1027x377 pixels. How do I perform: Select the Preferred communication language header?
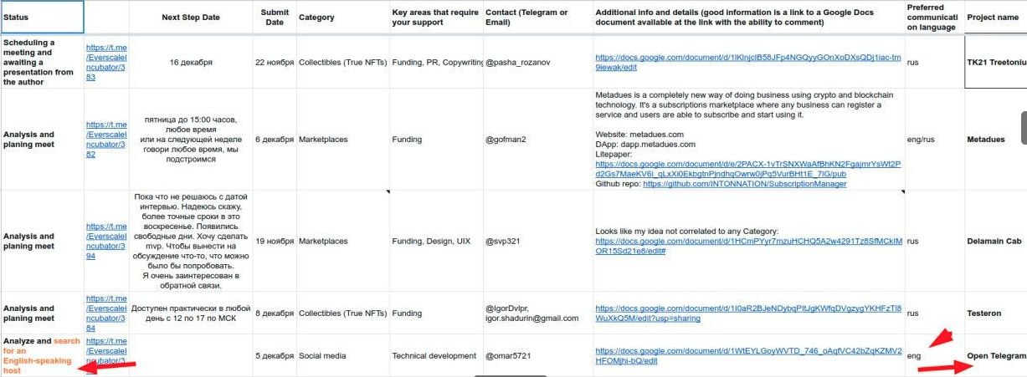(934, 17)
